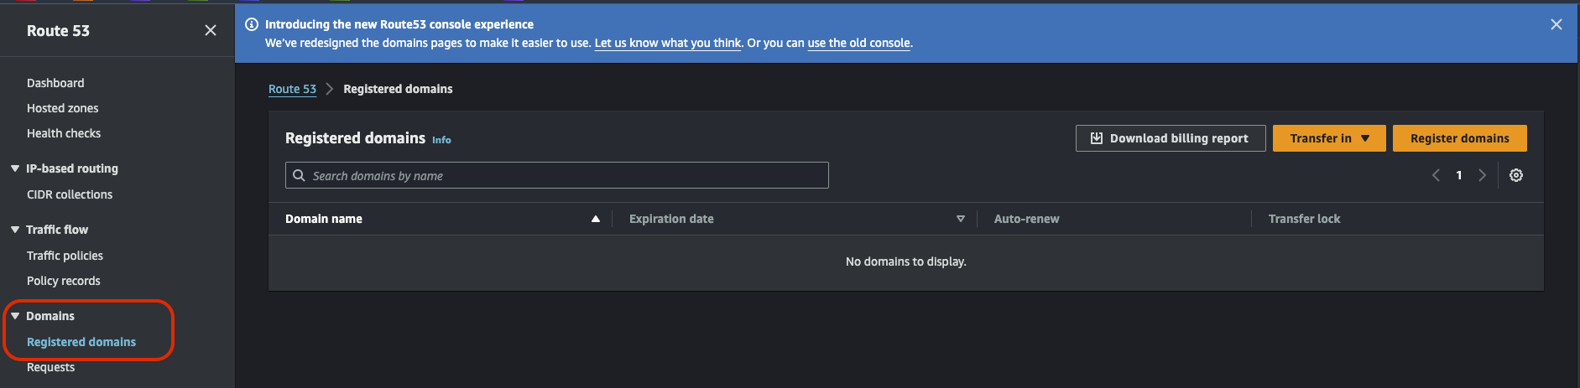Viewport: 1580px width, 388px height.
Task: Open Requests in sidebar
Action: tap(50, 367)
